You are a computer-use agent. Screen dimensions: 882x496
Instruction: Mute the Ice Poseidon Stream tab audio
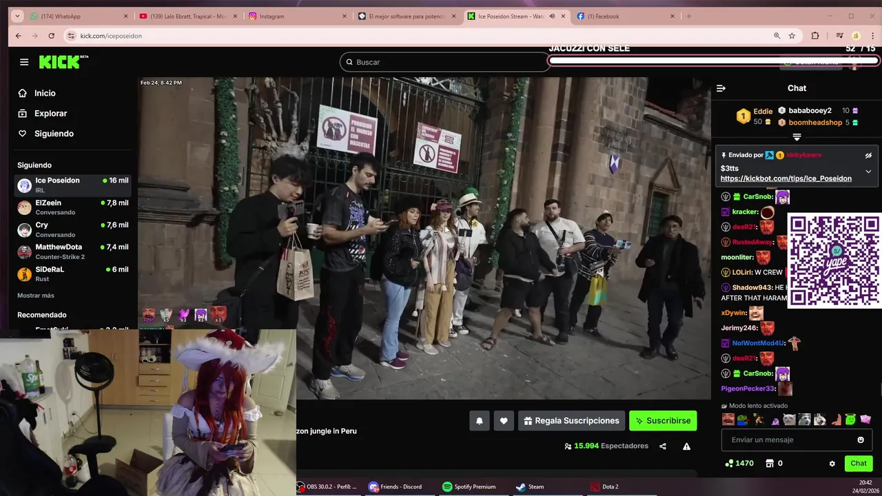[552, 16]
